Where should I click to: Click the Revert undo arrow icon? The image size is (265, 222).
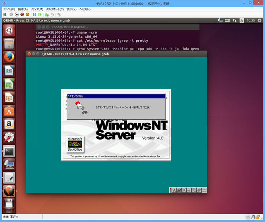click(52, 15)
